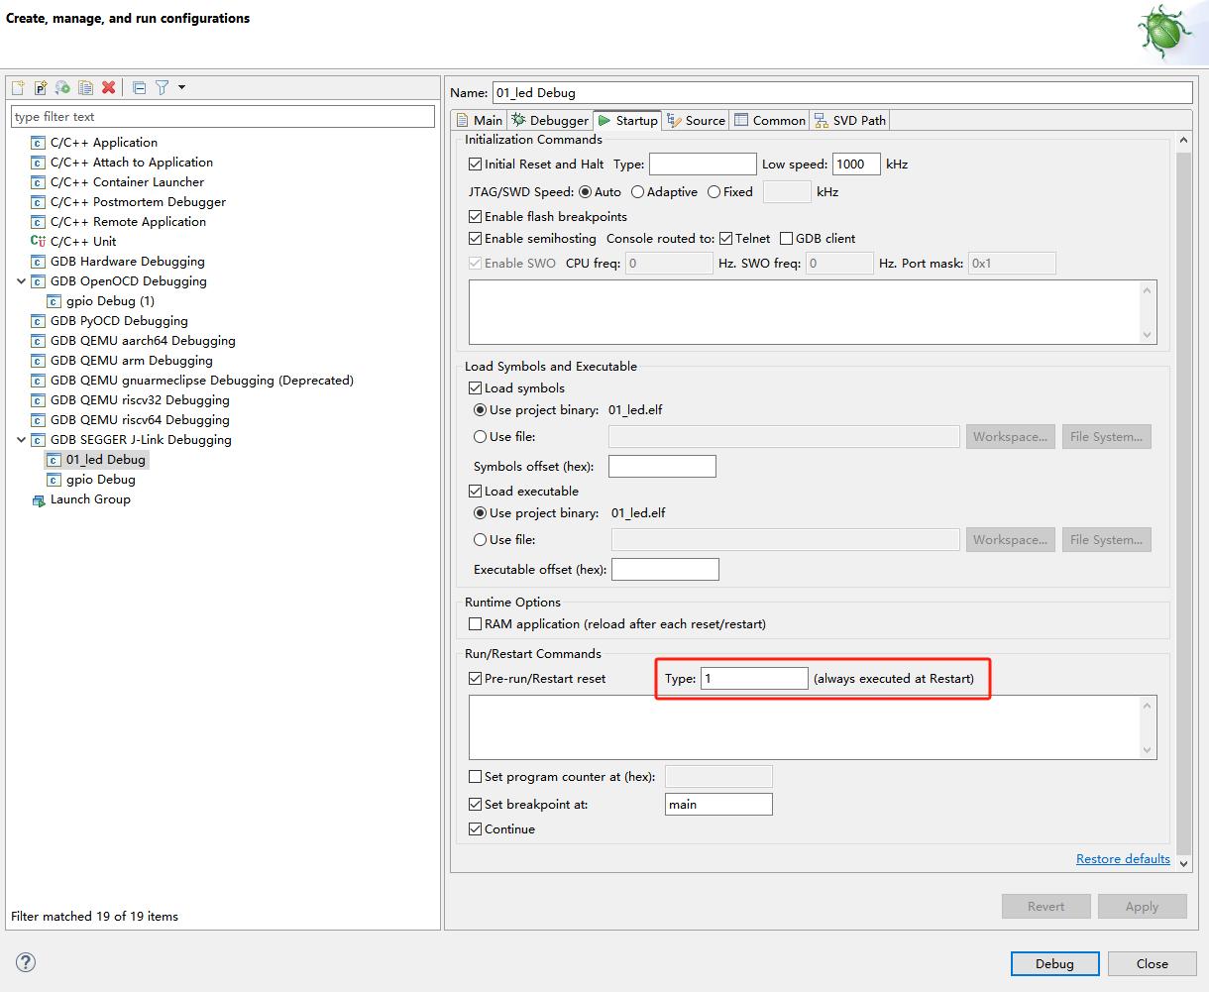The width and height of the screenshot is (1209, 992).
Task: Click the restart reset Type field
Action: point(754,679)
